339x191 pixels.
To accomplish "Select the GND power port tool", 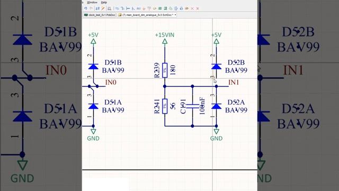I will [144, 8].
